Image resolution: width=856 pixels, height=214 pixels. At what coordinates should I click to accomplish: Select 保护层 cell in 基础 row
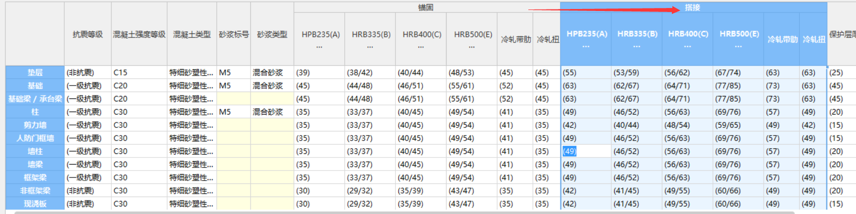(x=841, y=85)
